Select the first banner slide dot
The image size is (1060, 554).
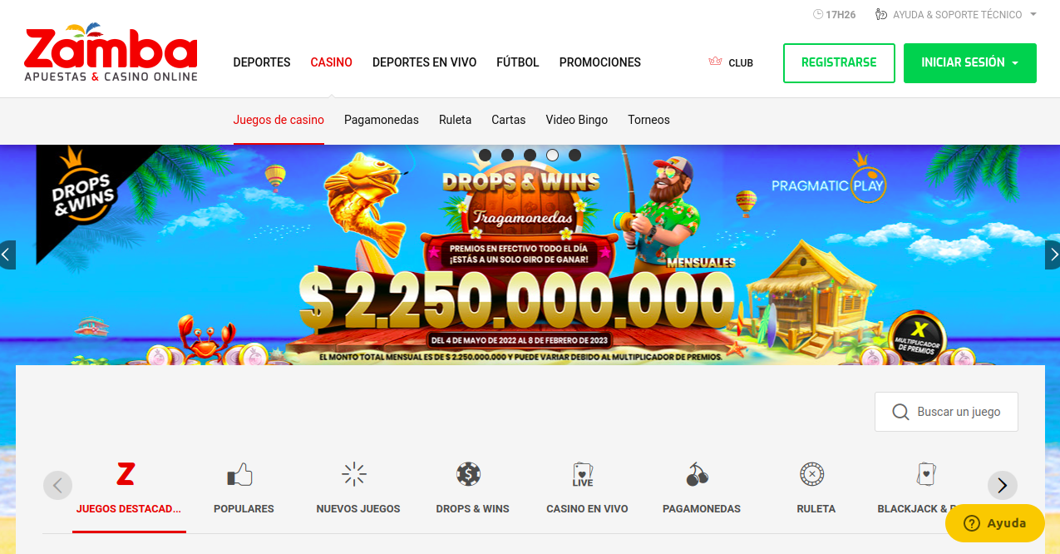486,155
